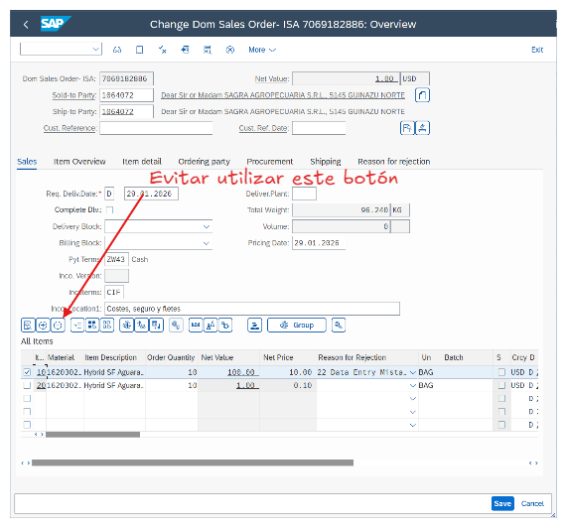Open partner details icon beside Sold-to Party address
Viewport: 566px width, 528px height.
click(x=422, y=95)
